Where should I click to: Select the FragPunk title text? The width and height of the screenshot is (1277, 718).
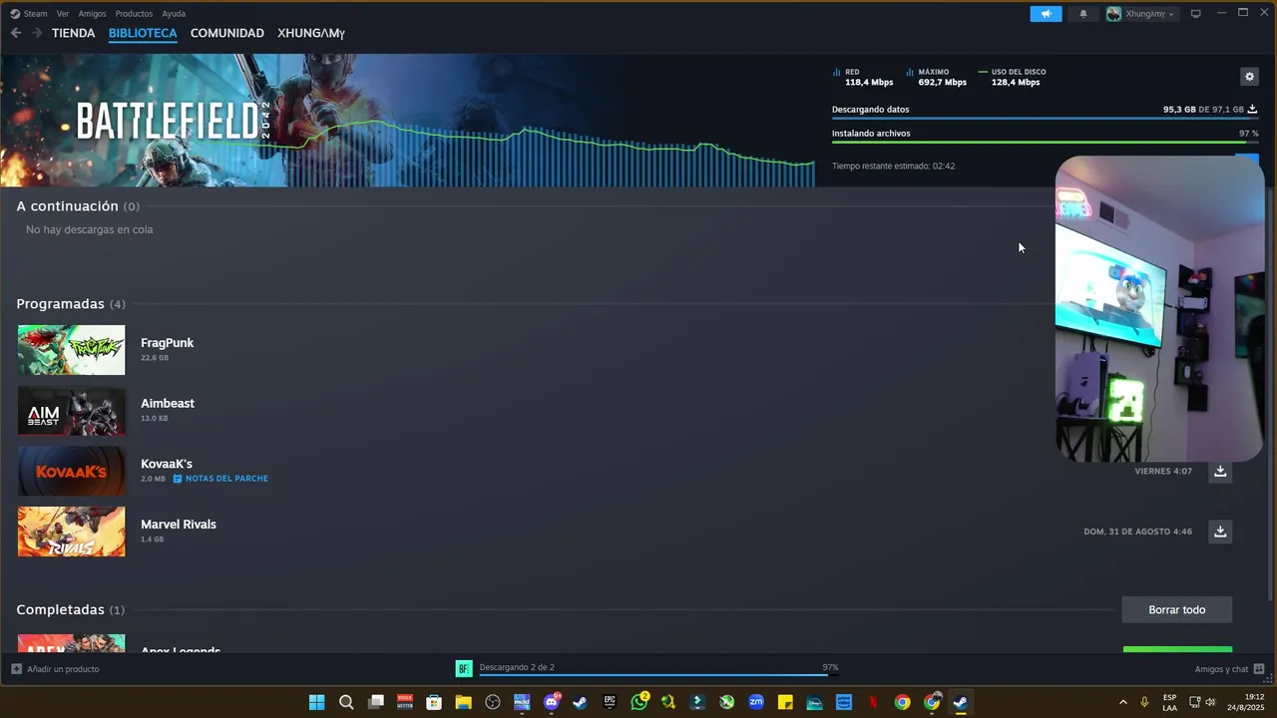167,343
